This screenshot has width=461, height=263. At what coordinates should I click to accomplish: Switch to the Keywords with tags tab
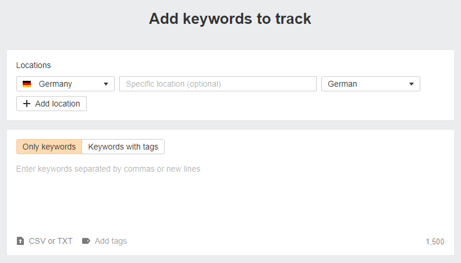(123, 147)
